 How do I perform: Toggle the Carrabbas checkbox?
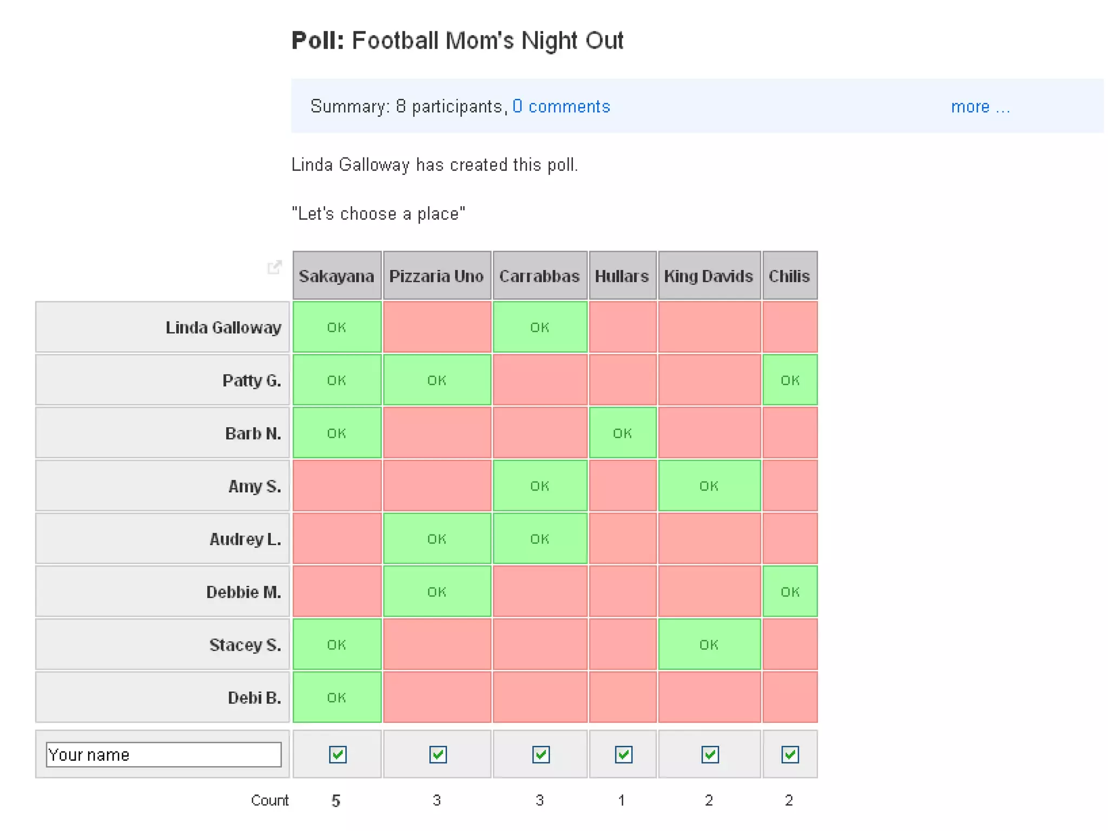coord(540,754)
